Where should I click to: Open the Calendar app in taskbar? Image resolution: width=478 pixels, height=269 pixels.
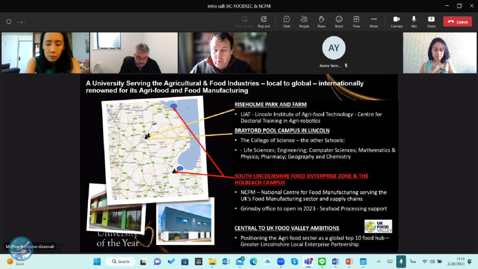coord(363,262)
